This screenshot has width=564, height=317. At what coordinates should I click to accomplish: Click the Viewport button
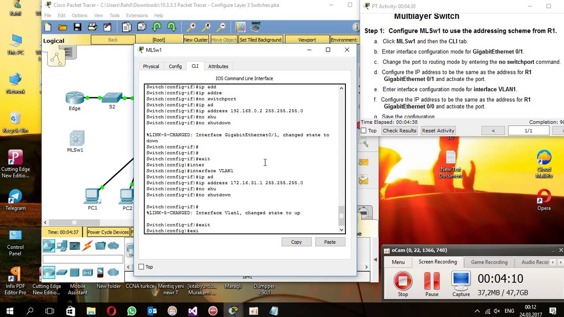[307, 40]
